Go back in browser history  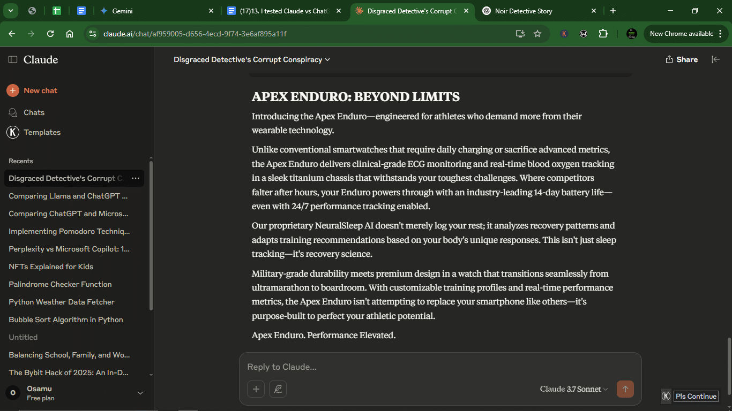(12, 34)
